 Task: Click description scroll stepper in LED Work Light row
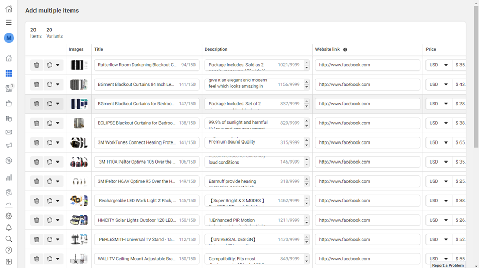point(307,201)
